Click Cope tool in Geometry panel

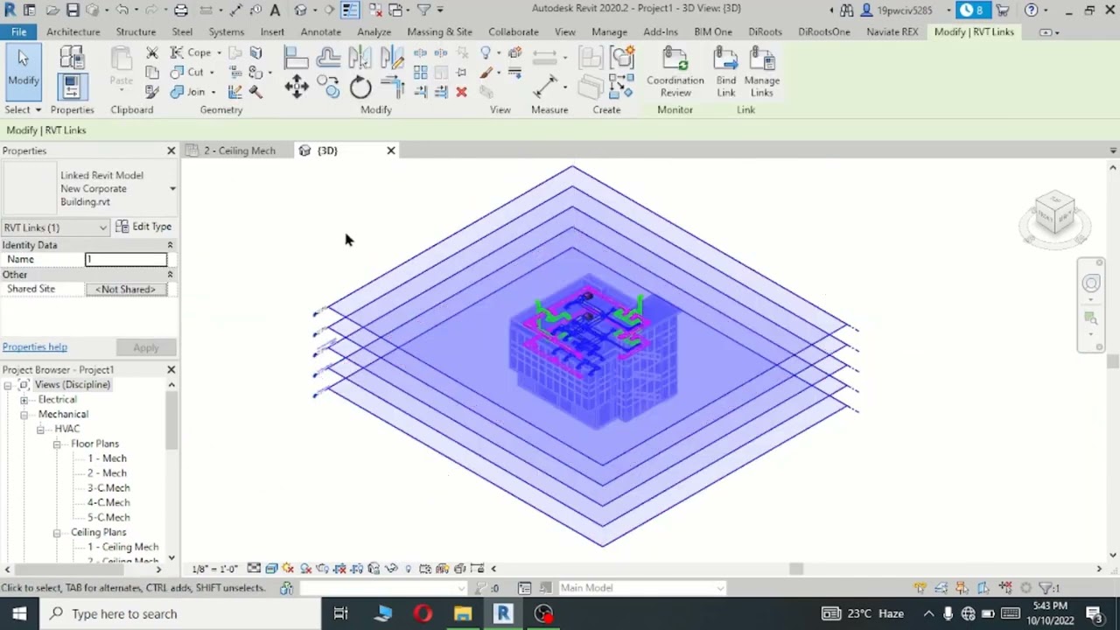coord(191,52)
